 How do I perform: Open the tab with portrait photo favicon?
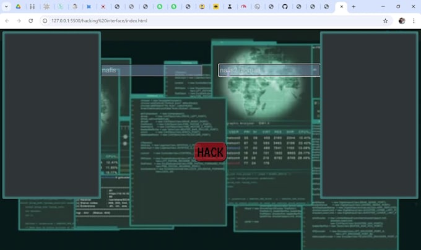(x=75, y=6)
